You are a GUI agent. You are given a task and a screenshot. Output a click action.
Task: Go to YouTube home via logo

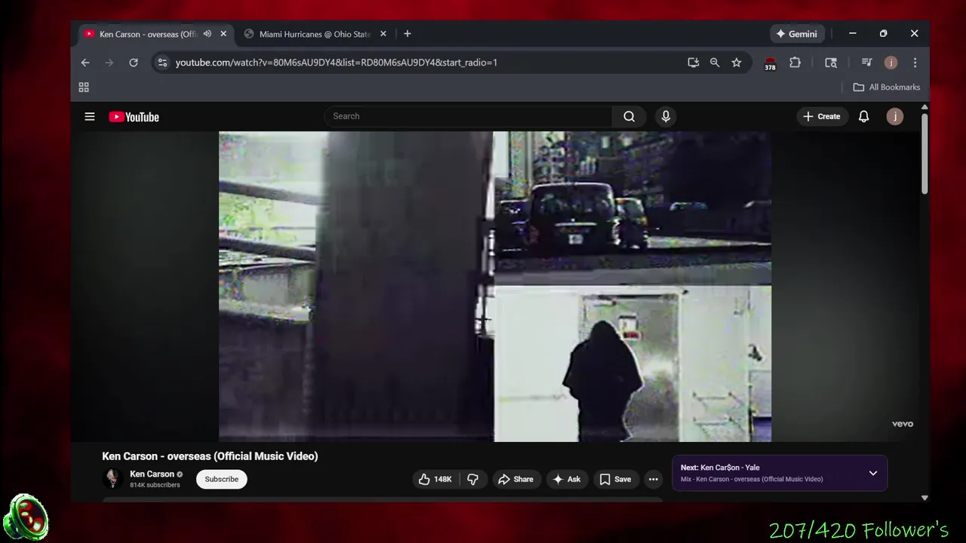click(134, 117)
